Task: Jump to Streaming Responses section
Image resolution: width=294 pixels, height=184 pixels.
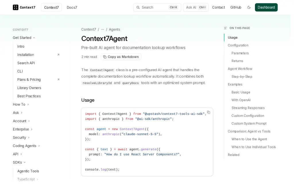Action: pos(248,108)
